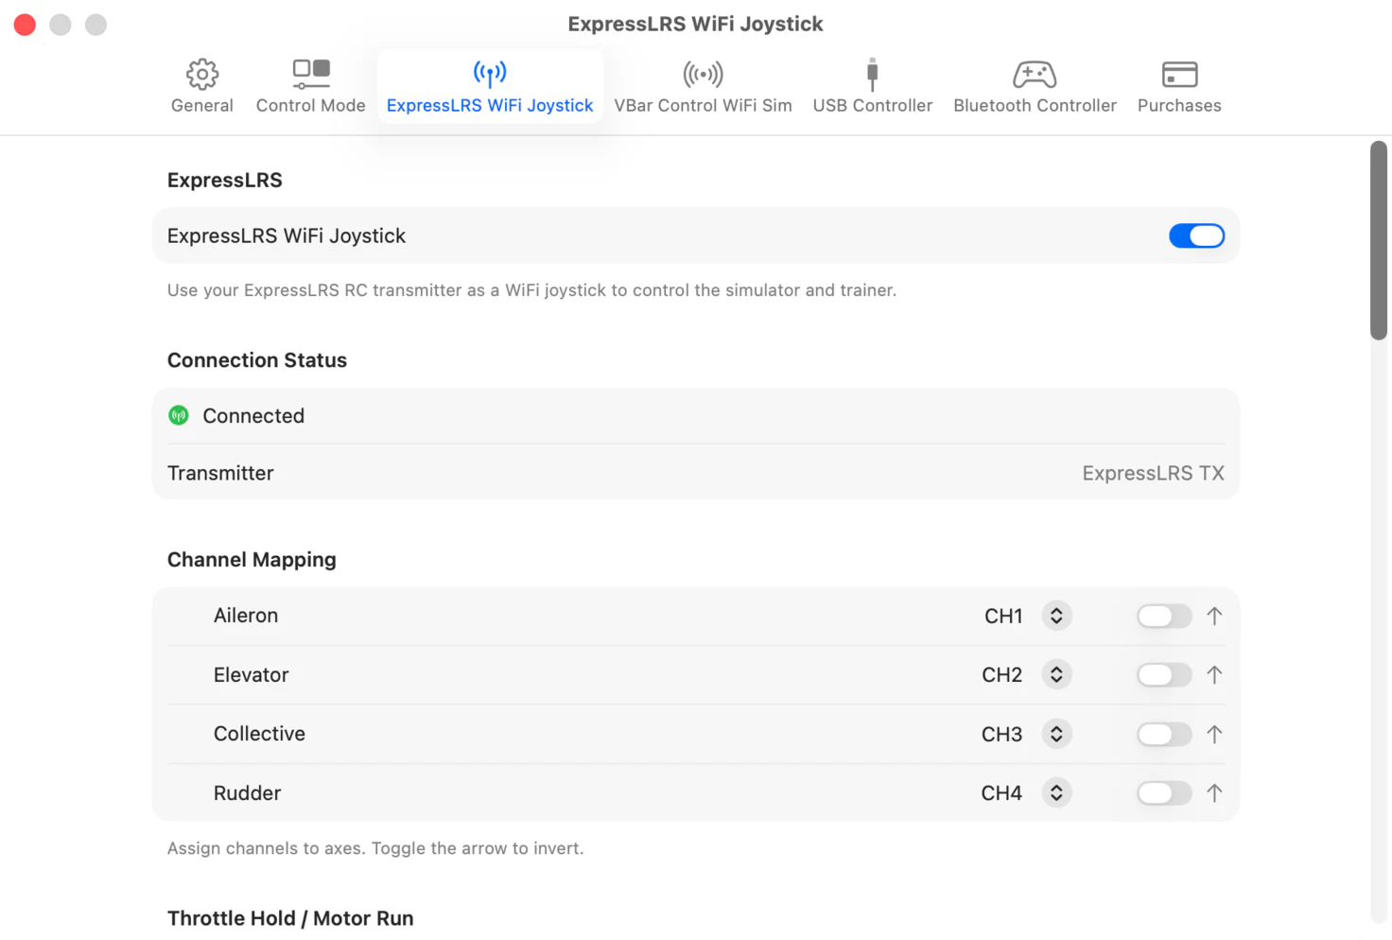Screen dimensions: 1392x940
Task: Click the "Connection Status" section heading
Action: [x=257, y=360]
